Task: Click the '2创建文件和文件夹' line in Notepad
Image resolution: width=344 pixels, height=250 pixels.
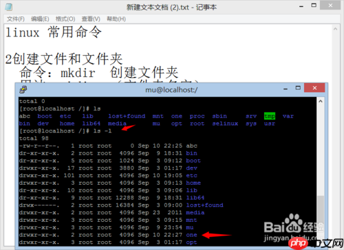Action: (64, 59)
